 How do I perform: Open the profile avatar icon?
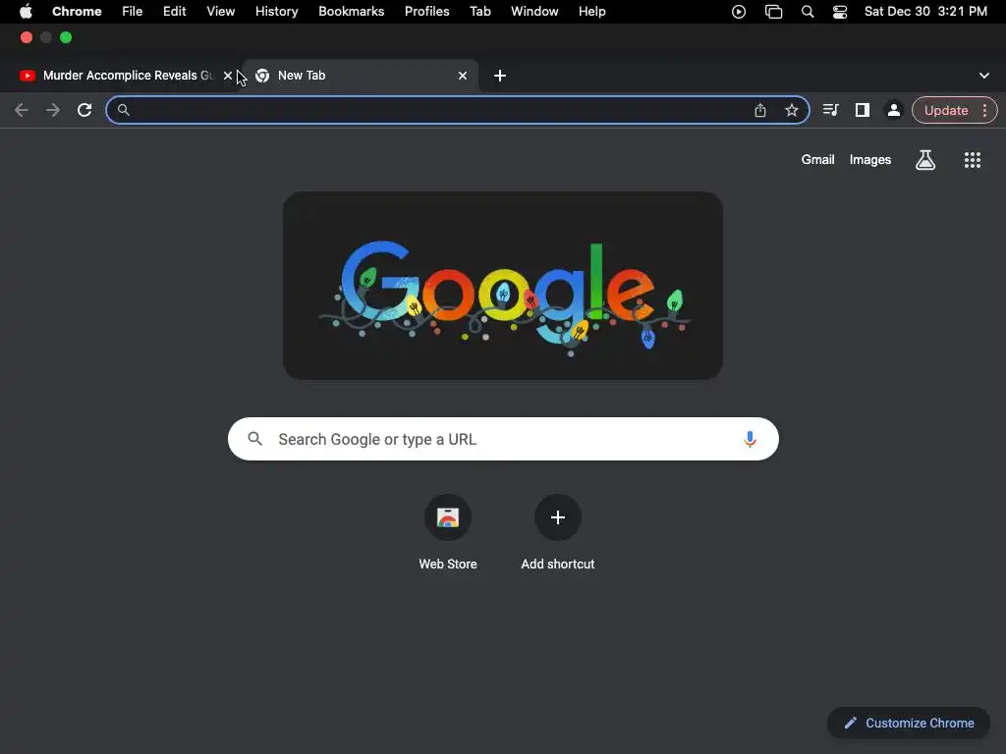click(894, 110)
